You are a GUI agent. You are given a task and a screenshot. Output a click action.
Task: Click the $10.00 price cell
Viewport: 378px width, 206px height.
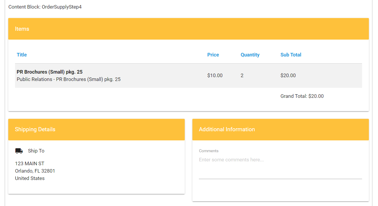[215, 75]
